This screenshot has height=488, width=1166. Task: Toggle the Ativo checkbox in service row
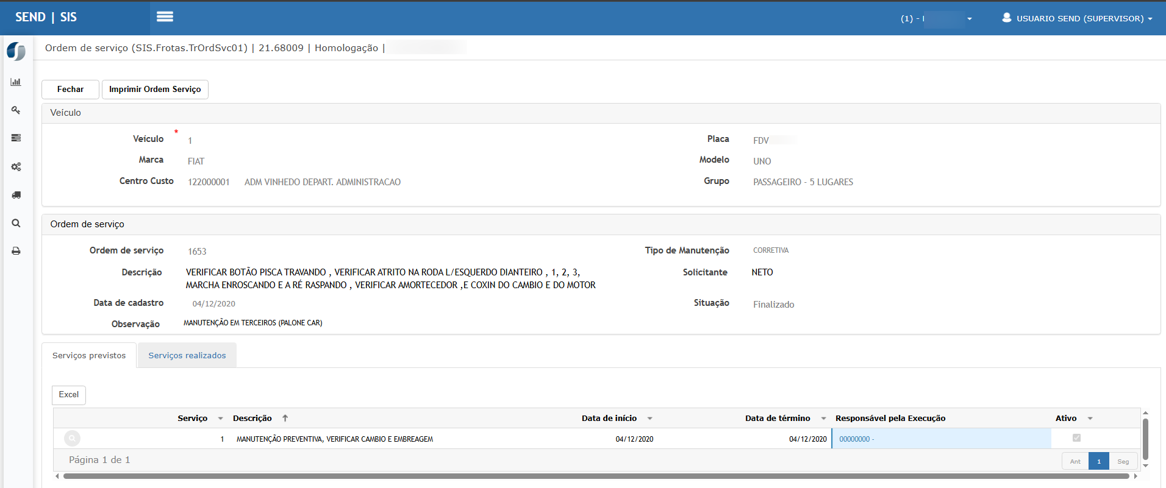(x=1076, y=438)
